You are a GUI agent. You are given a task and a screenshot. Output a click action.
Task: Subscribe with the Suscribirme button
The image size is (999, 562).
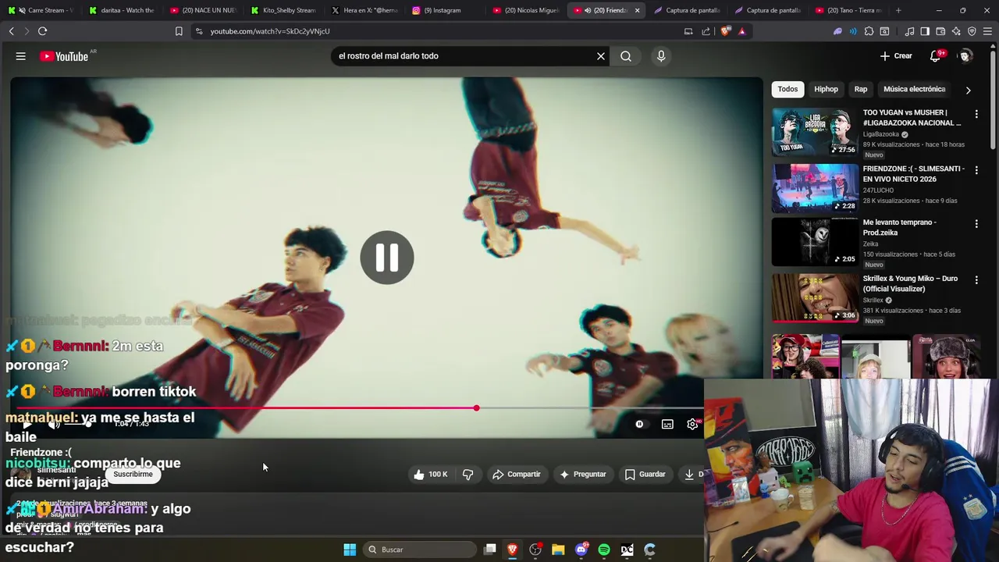point(133,475)
